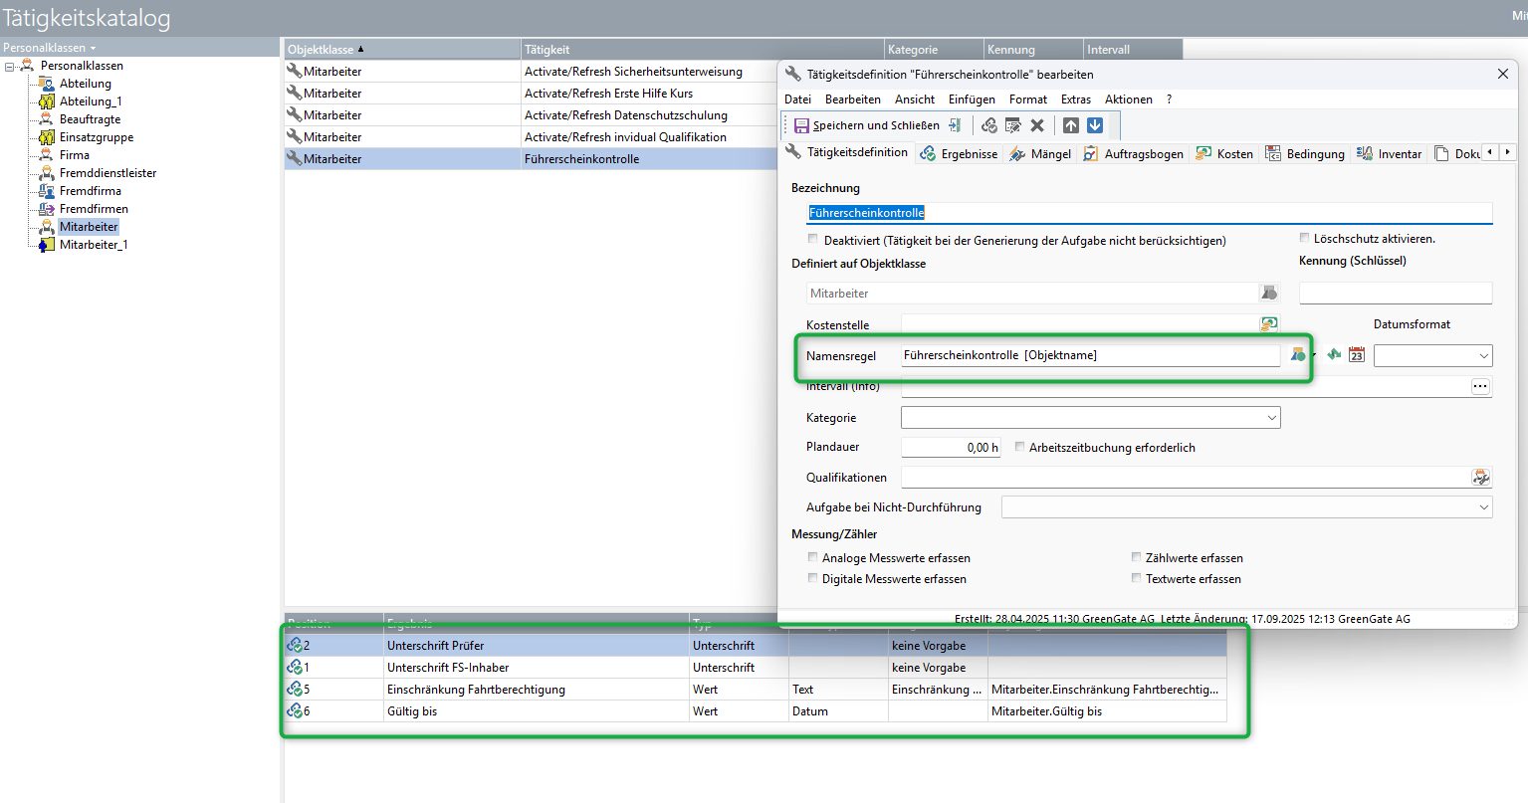This screenshot has width=1528, height=803.
Task: Click the up arrow toolbar icon
Action: (1071, 125)
